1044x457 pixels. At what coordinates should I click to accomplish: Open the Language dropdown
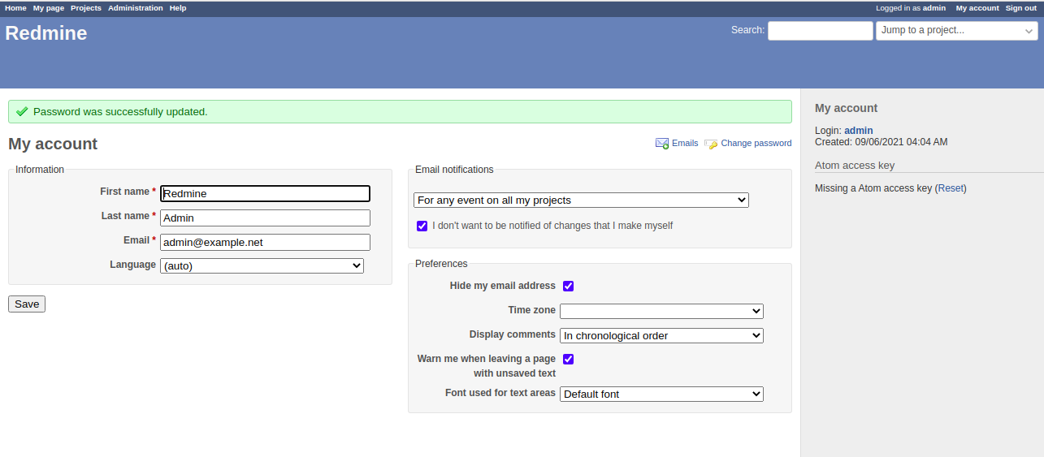pos(262,265)
